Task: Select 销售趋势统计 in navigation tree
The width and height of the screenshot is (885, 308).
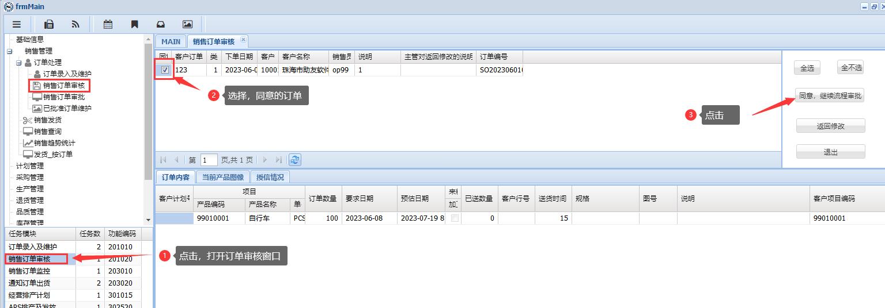Action: click(55, 143)
